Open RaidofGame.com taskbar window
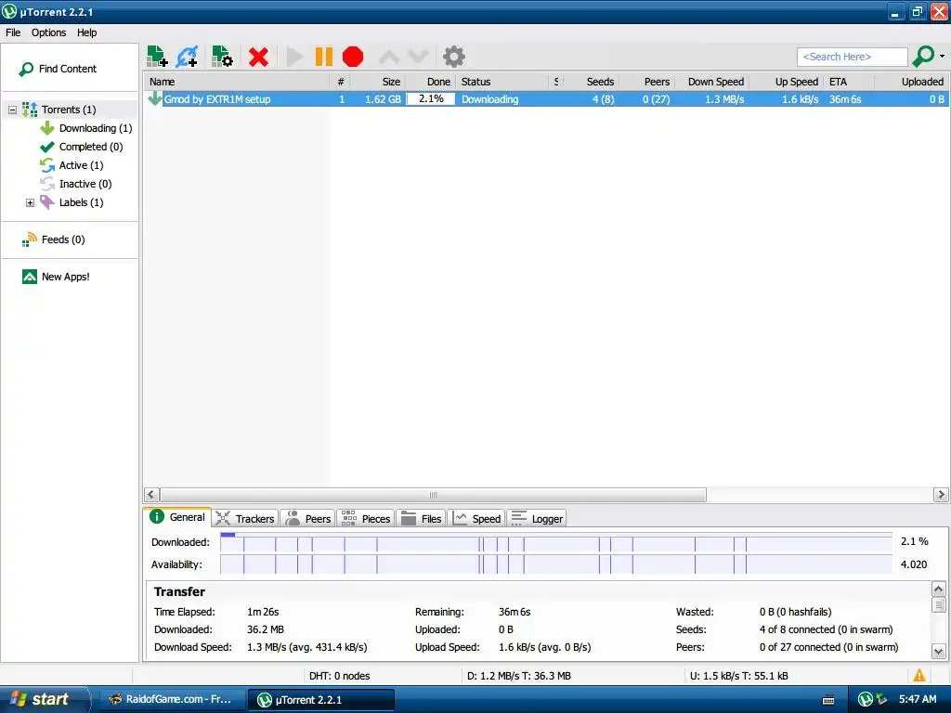 click(x=171, y=700)
